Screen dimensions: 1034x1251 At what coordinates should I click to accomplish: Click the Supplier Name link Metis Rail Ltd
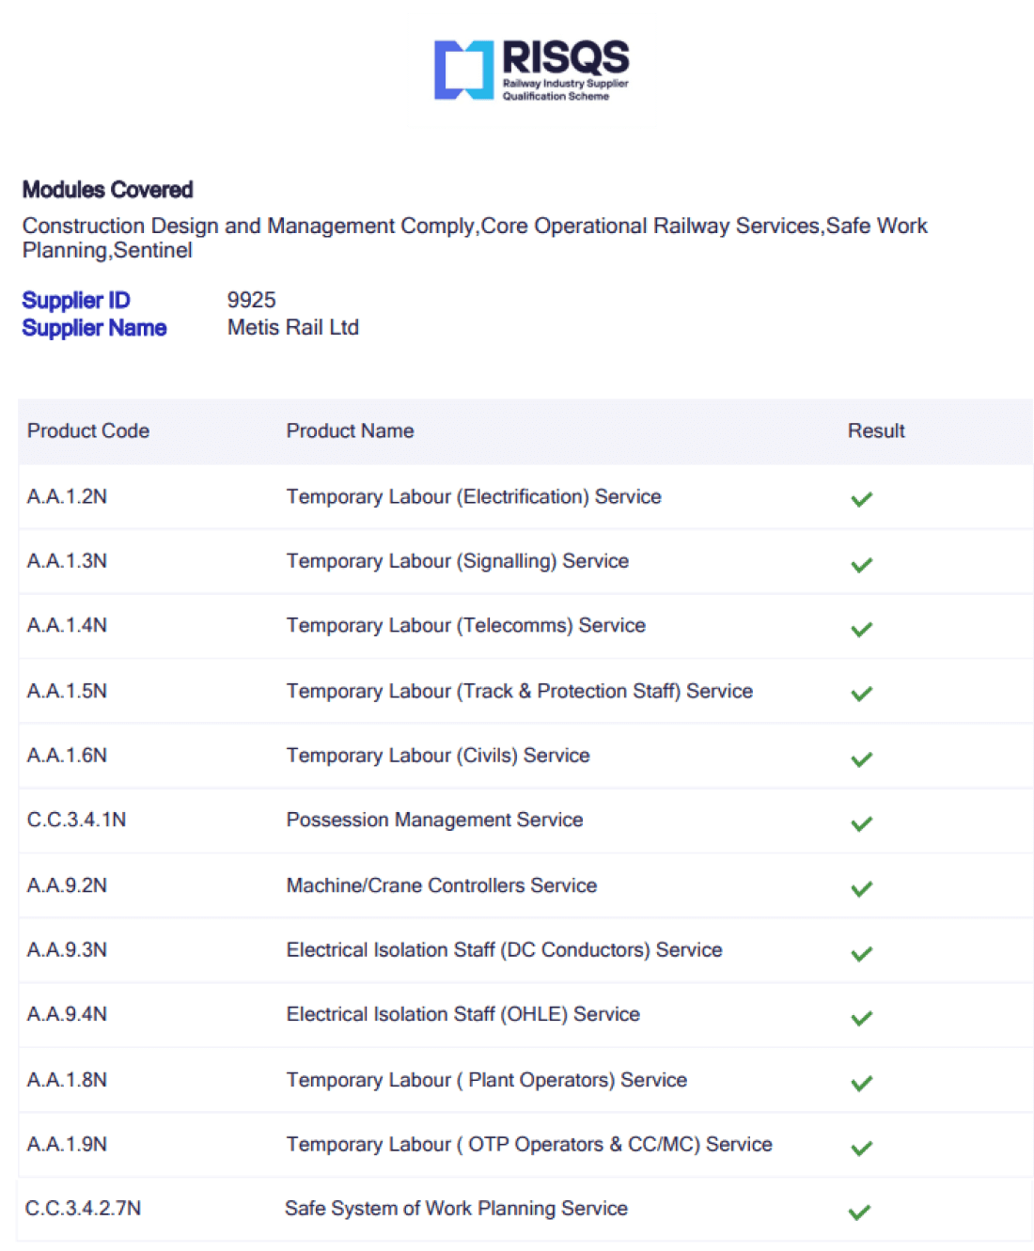293,327
